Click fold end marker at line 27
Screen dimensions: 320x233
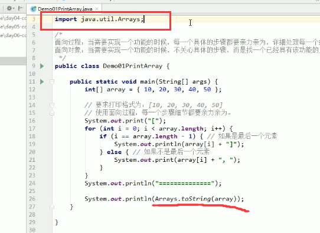point(52,207)
